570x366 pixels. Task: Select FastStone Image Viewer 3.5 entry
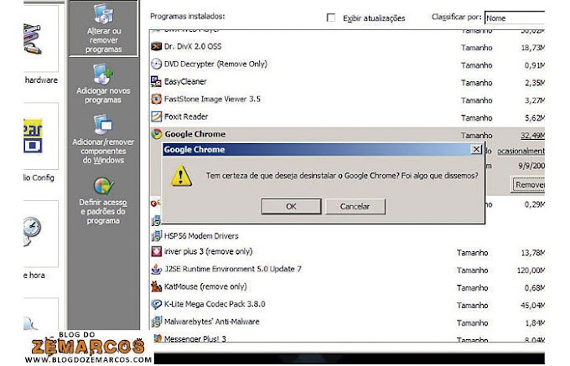click(212, 99)
